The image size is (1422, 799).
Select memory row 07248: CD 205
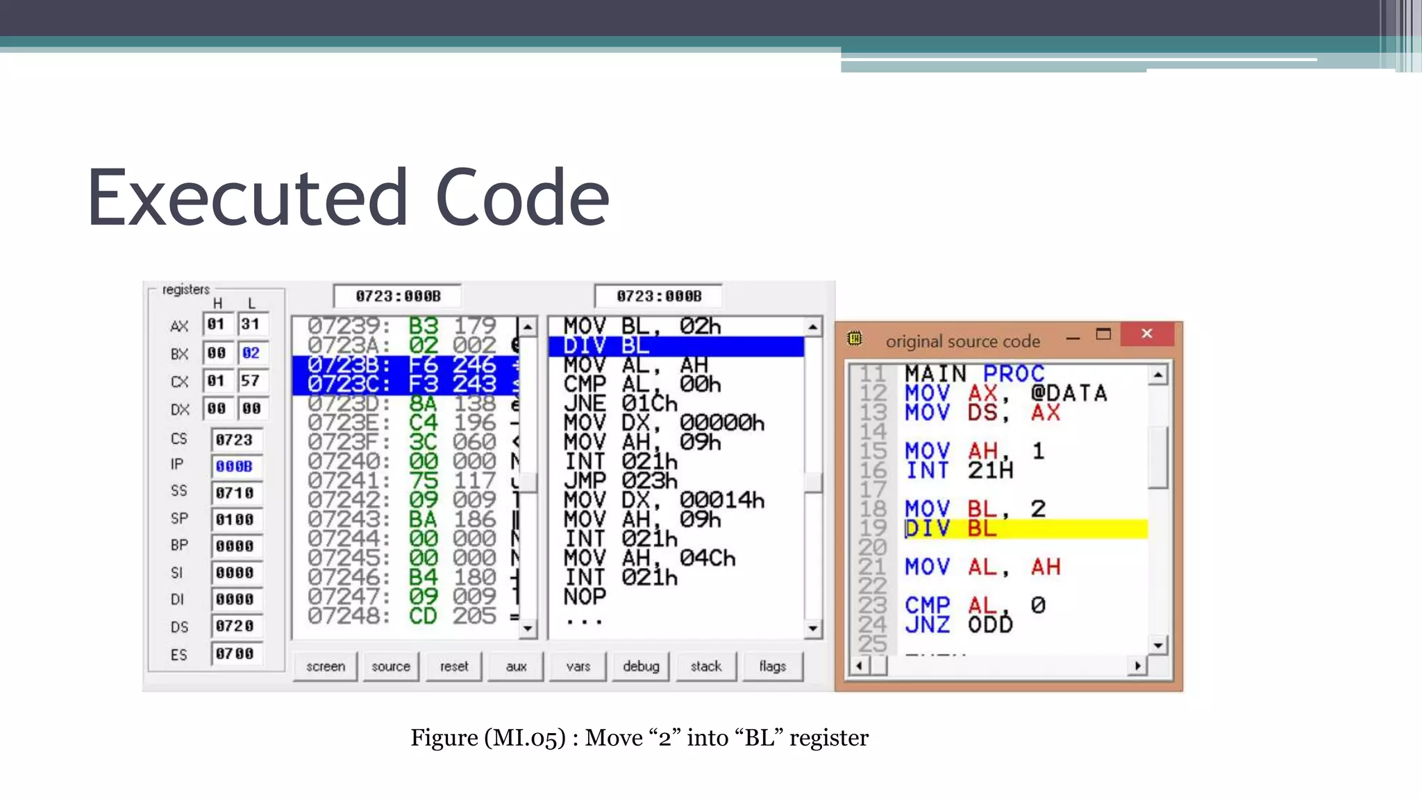pyautogui.click(x=405, y=616)
